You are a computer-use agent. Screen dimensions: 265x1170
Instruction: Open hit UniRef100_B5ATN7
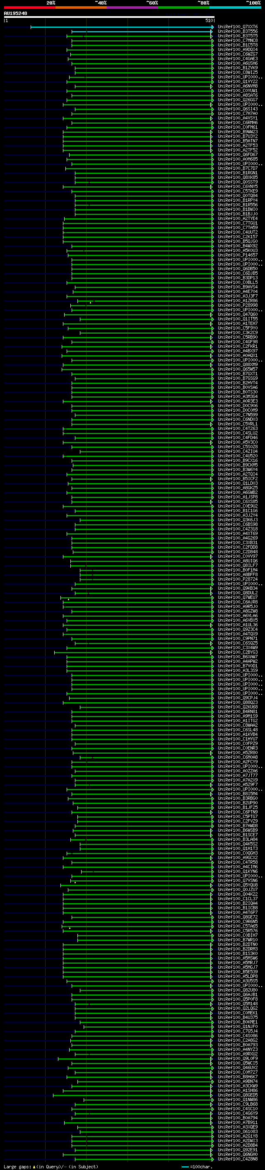coord(238,141)
